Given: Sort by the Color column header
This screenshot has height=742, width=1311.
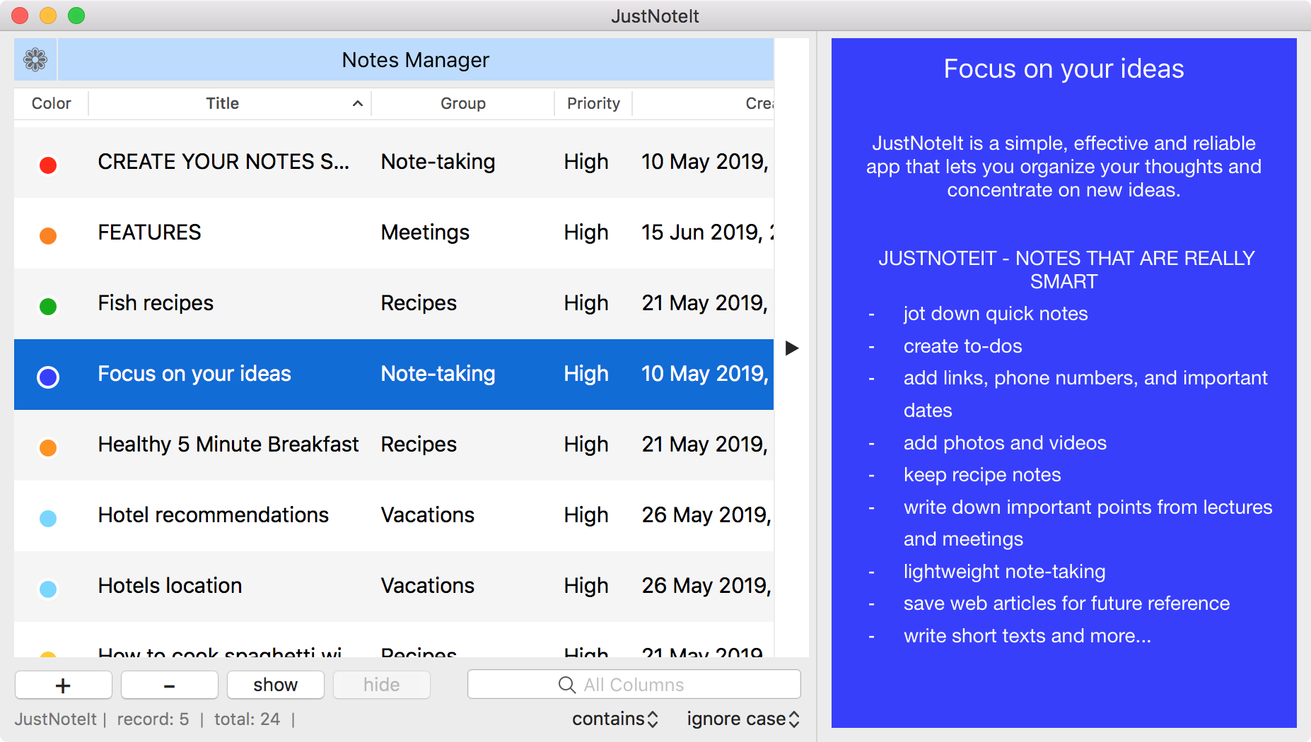Looking at the screenshot, I should click(52, 103).
